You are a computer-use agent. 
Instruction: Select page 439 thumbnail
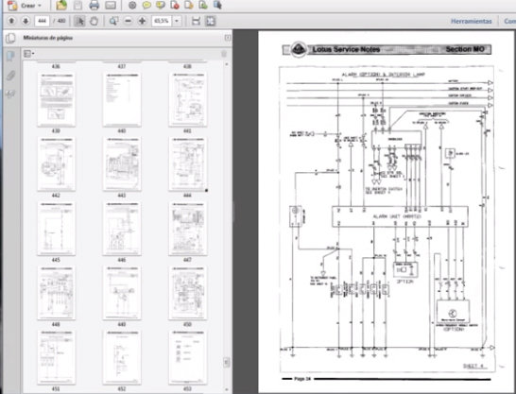(x=56, y=99)
